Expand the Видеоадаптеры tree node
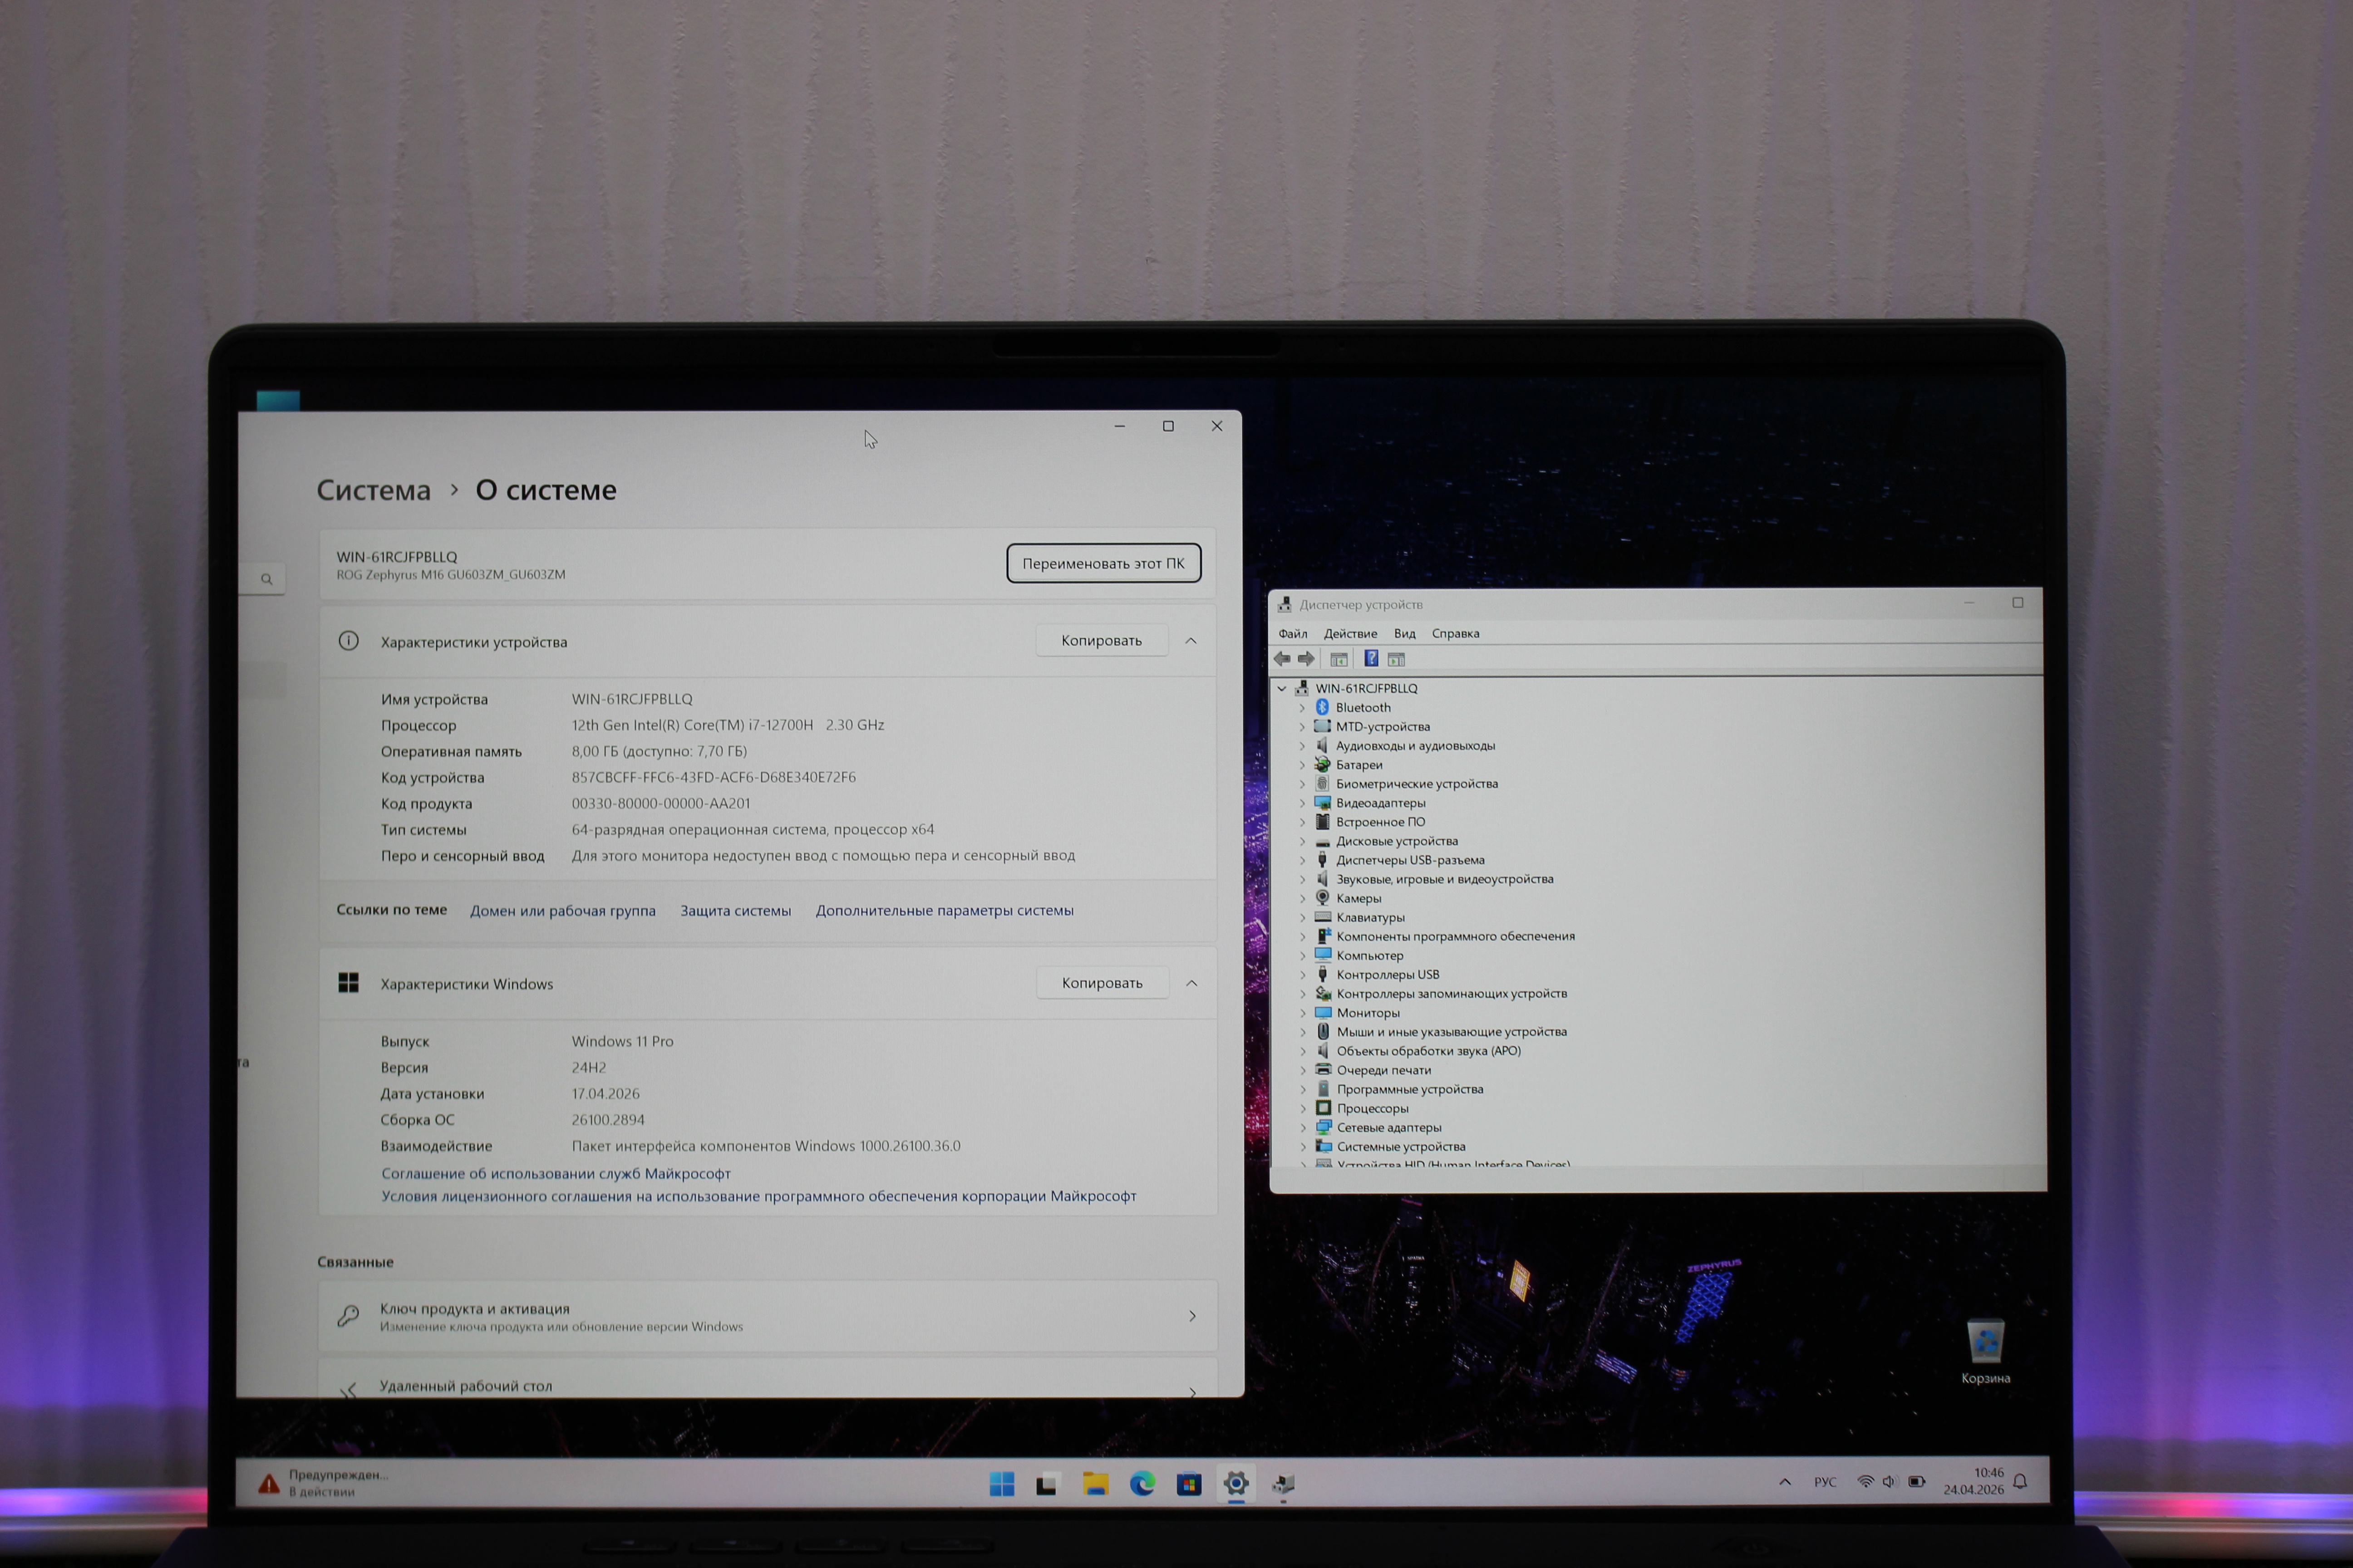The height and width of the screenshot is (1568, 2353). pyautogui.click(x=1303, y=803)
